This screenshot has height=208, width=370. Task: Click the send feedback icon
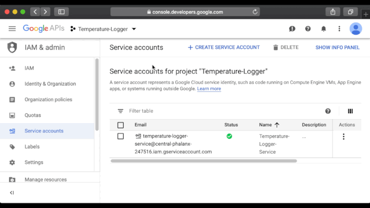click(292, 29)
